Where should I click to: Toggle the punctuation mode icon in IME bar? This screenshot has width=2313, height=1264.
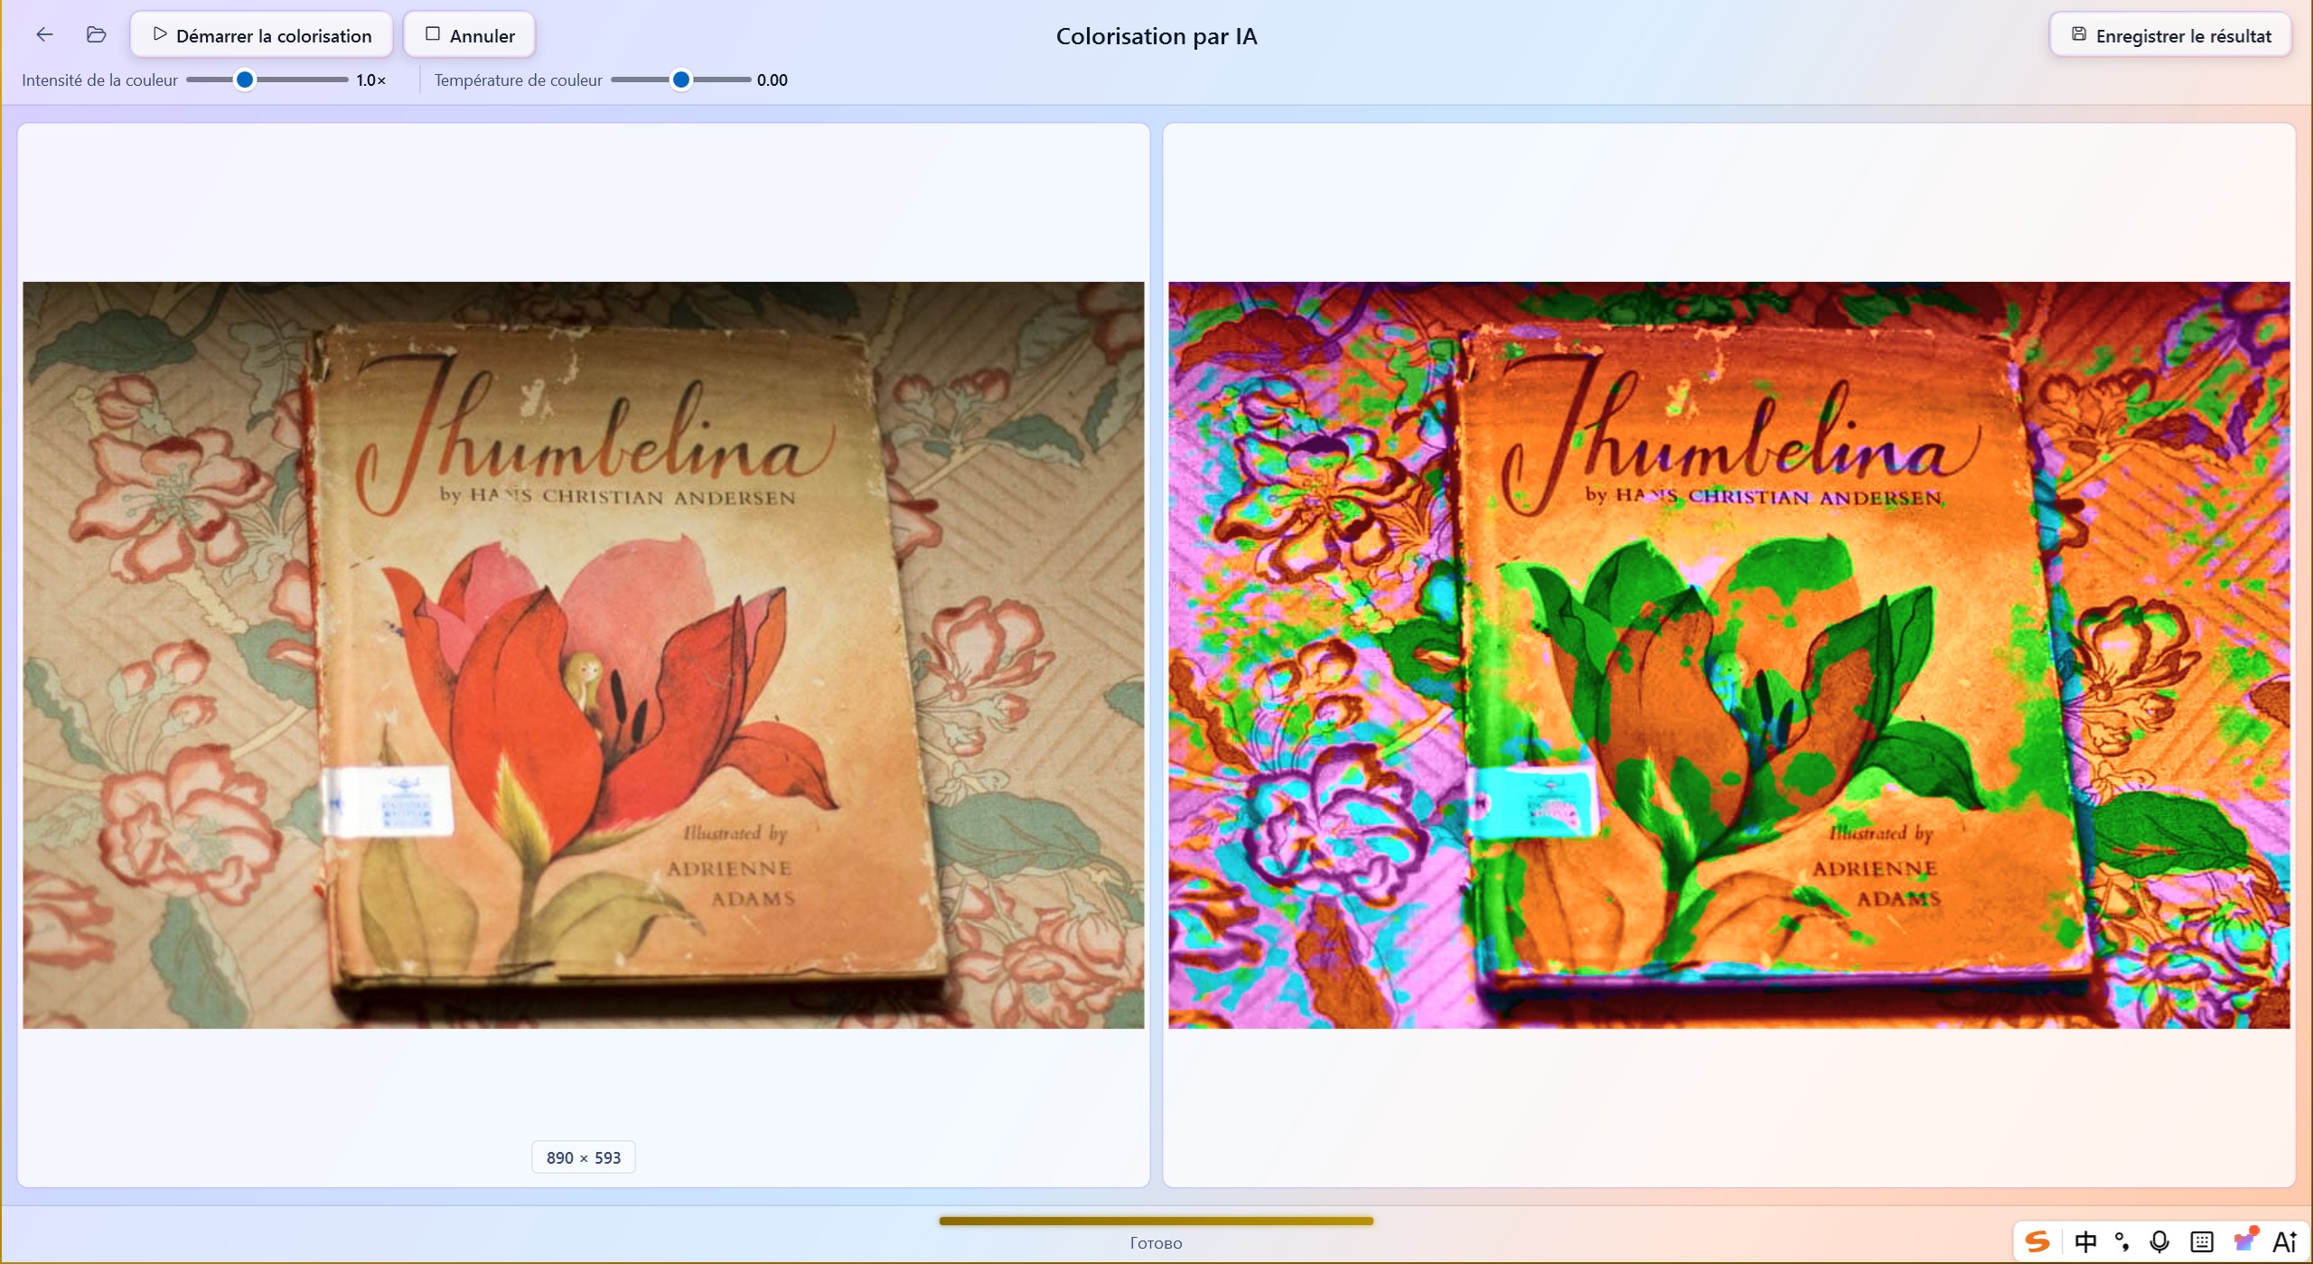pyautogui.click(x=2122, y=1241)
